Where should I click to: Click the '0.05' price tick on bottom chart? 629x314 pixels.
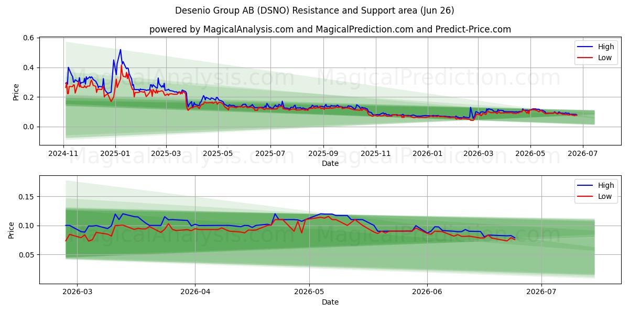tap(26, 255)
